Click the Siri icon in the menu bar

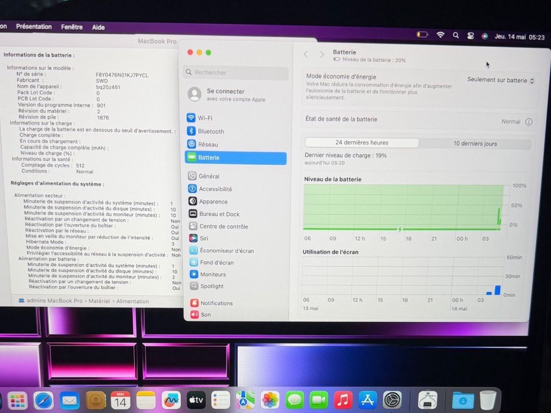tap(484, 36)
